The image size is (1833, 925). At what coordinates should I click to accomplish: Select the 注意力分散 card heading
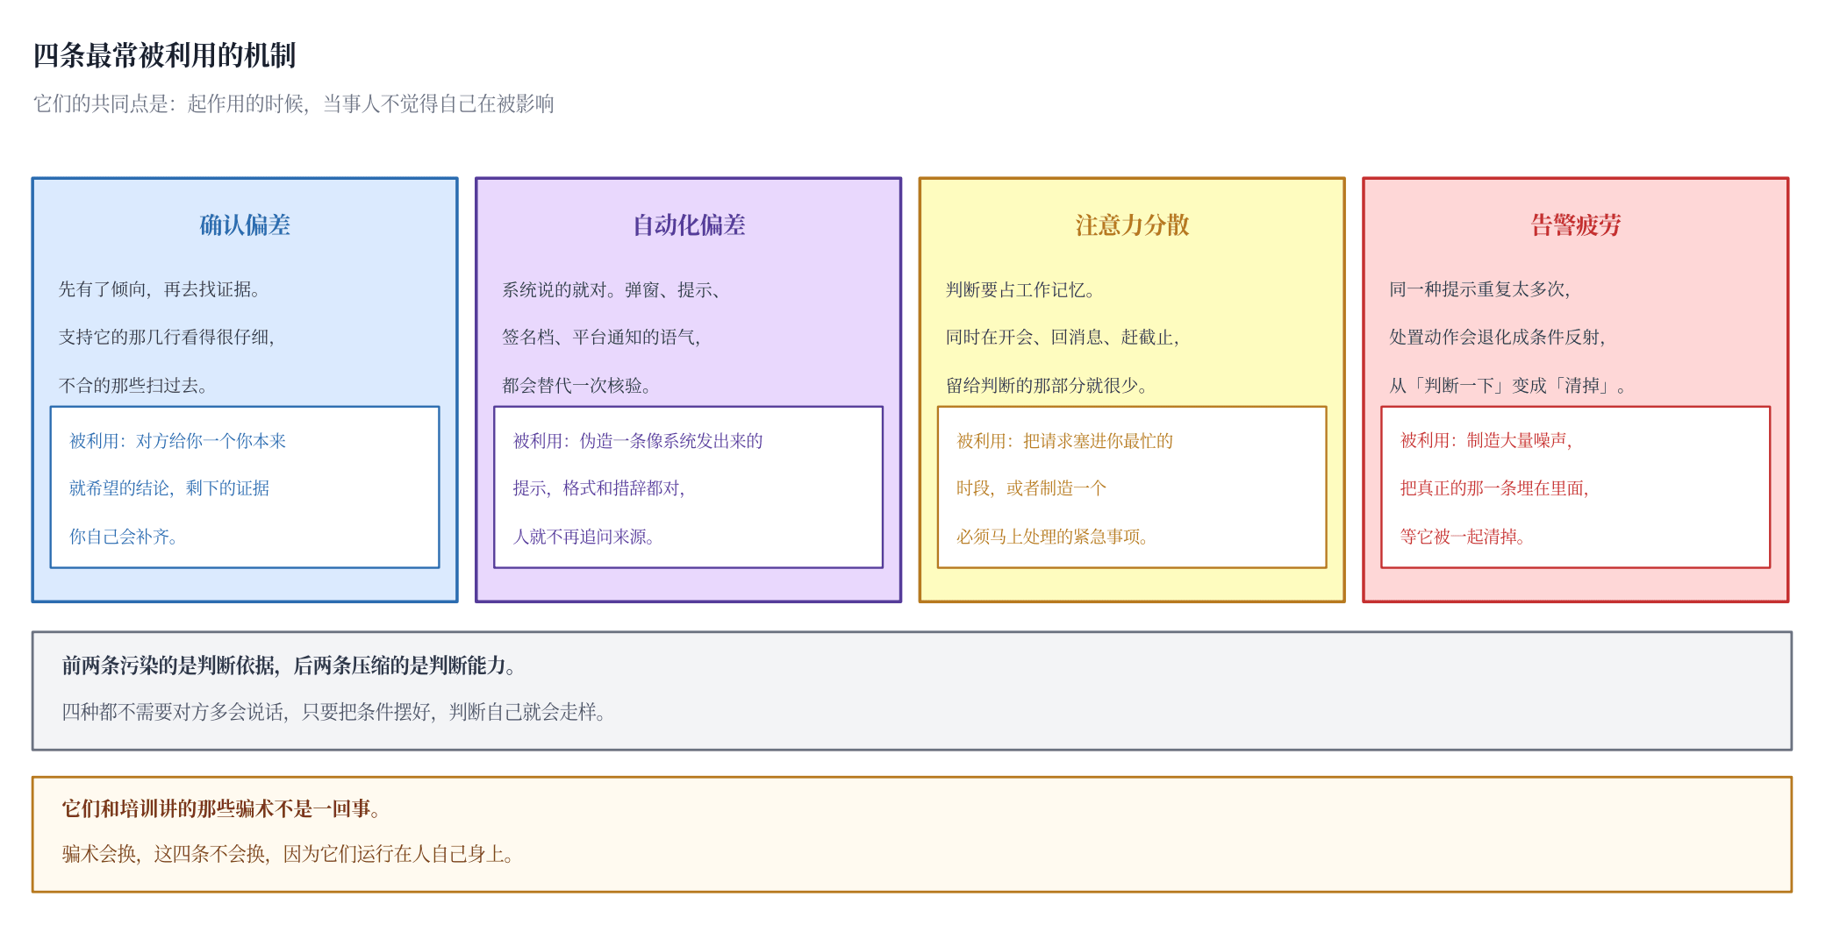coord(1132,225)
